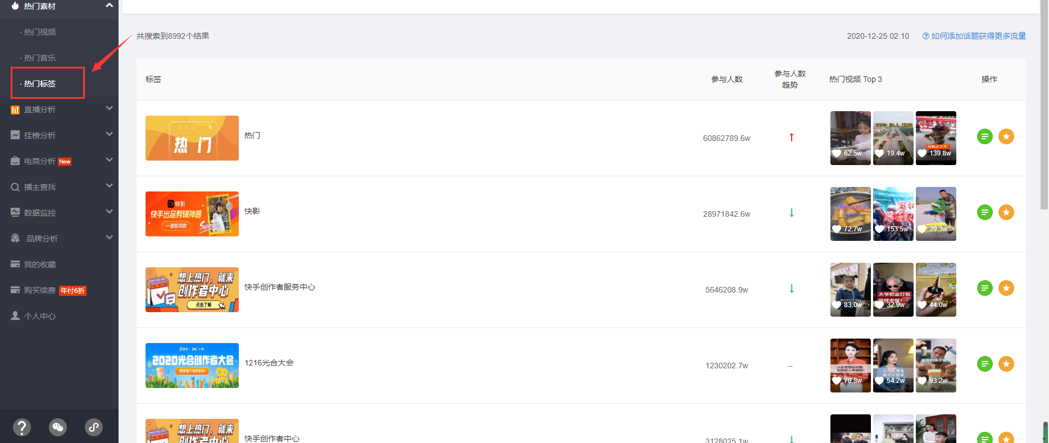This screenshot has height=443, width=1049.
Task: Click the 60862789.6w participant count
Action: (726, 138)
